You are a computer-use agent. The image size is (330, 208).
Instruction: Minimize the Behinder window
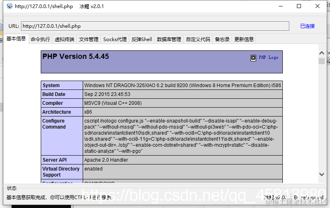click(x=281, y=6)
